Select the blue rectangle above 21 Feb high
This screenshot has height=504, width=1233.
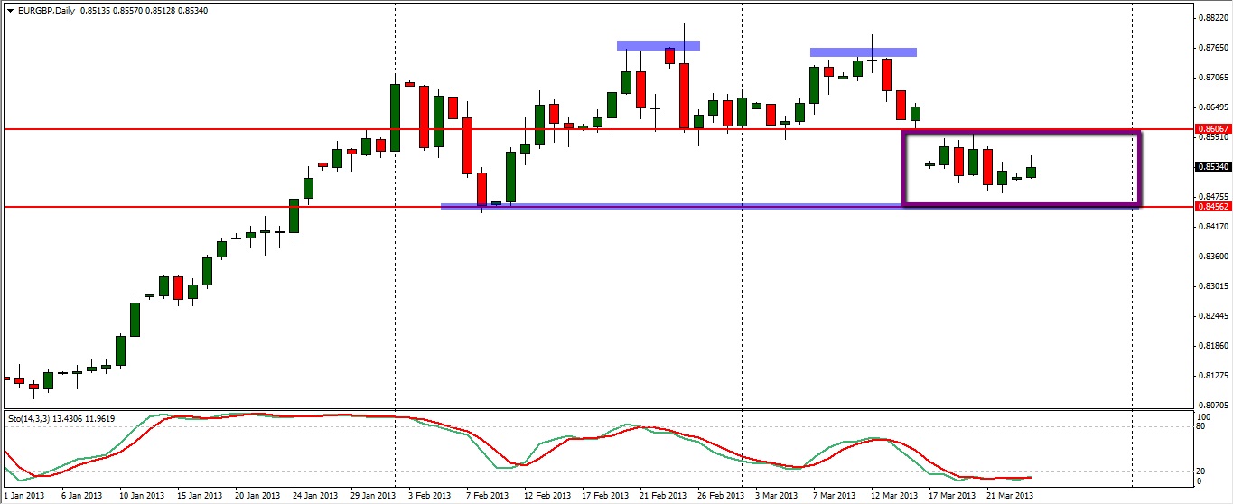pyautogui.click(x=659, y=45)
